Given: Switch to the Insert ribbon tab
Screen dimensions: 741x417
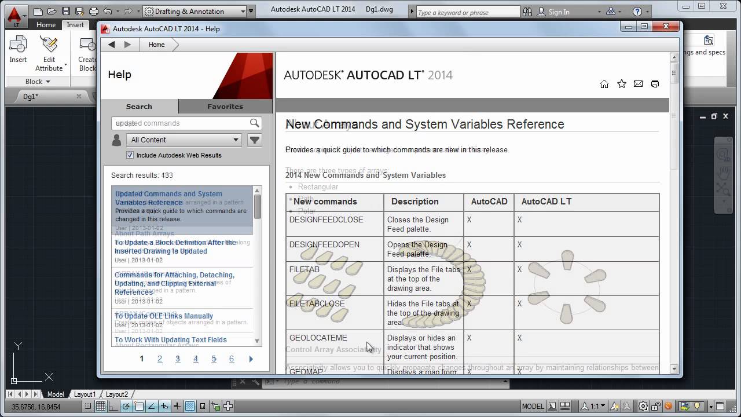Looking at the screenshot, I should point(75,25).
